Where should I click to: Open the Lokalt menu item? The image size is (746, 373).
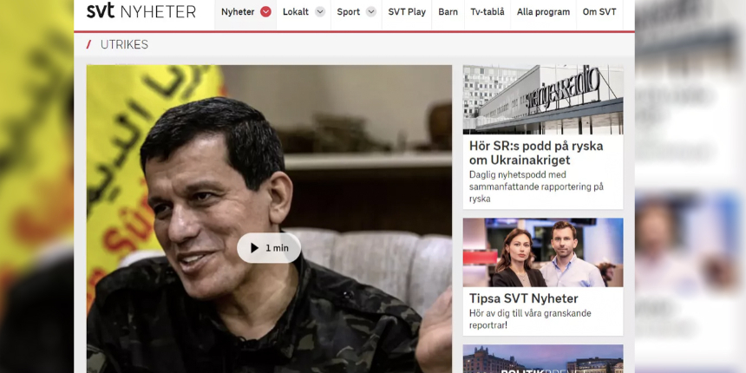tap(296, 12)
